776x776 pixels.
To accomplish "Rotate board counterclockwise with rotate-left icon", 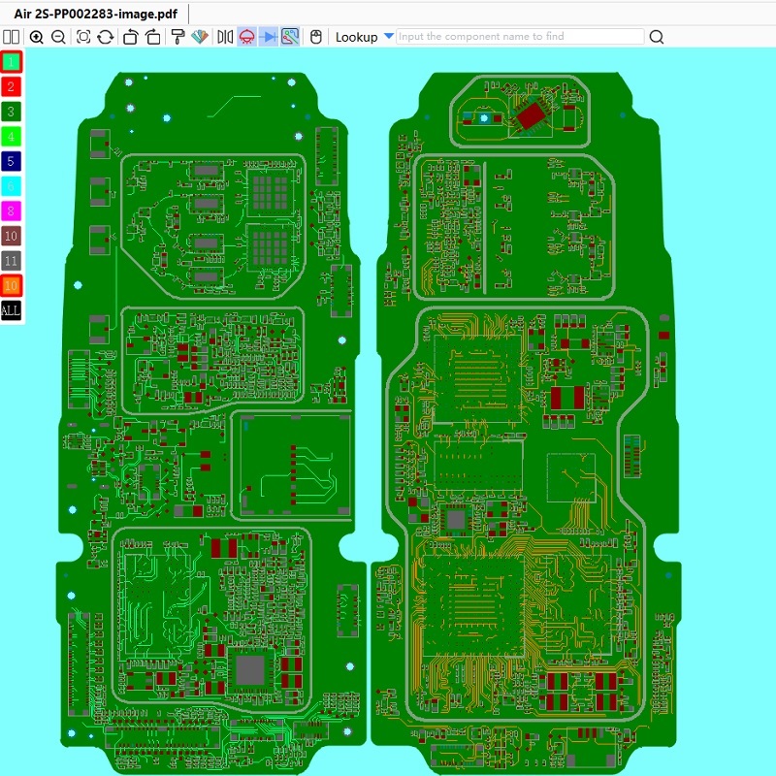I will point(130,37).
